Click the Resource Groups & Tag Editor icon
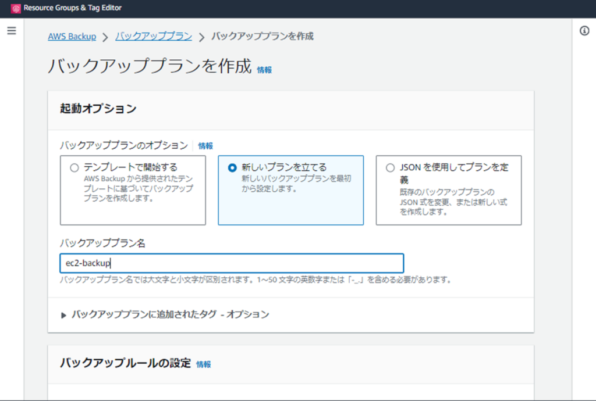The height and width of the screenshot is (401, 596). pos(16,8)
